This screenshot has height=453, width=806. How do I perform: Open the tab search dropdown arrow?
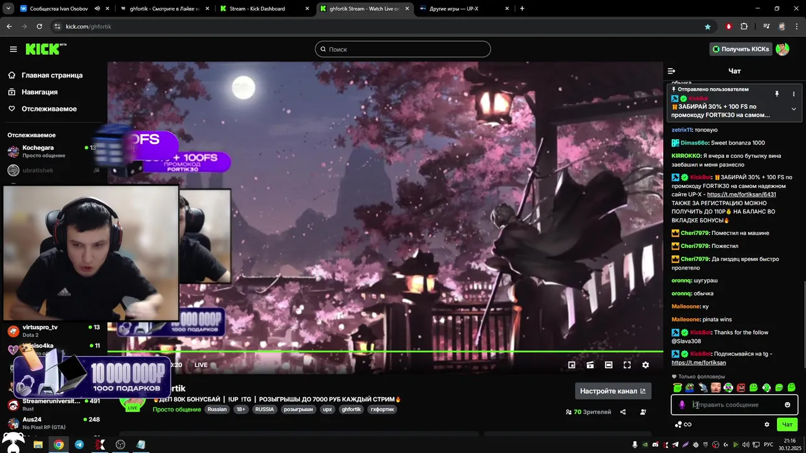point(7,9)
